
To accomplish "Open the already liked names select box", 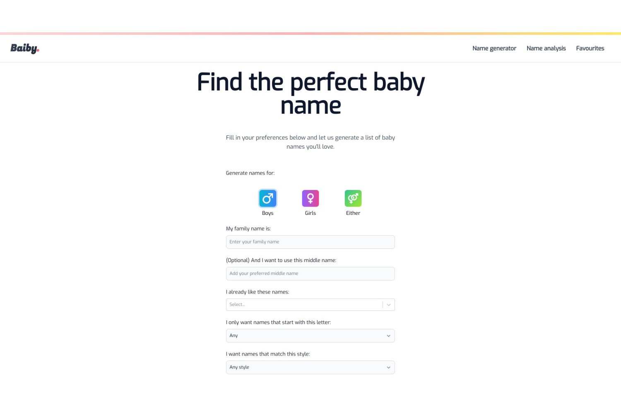I will pyautogui.click(x=310, y=305).
